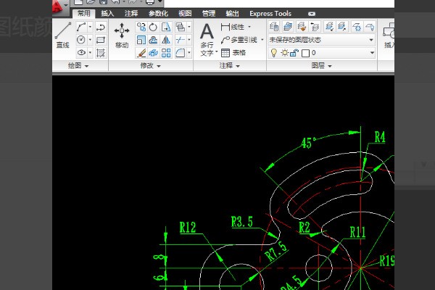Click the Mirror tool icon
This screenshot has height=290, width=435.
(167, 40)
